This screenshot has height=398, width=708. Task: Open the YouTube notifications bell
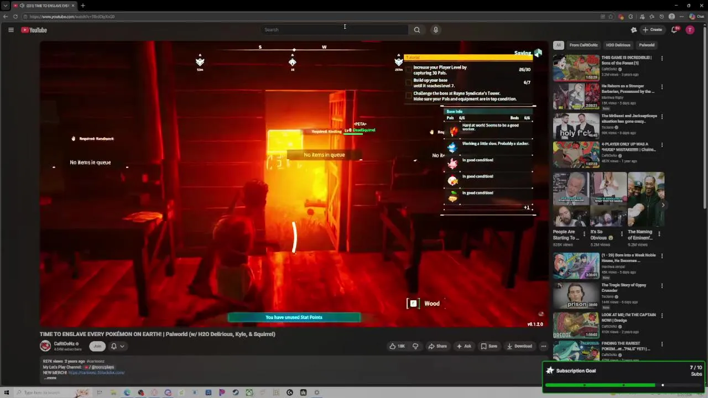coord(674,30)
